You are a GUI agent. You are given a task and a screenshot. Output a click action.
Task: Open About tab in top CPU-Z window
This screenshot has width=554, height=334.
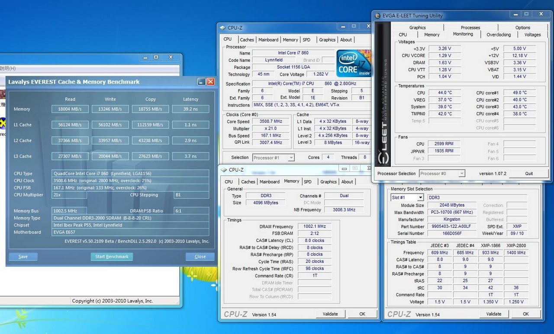pos(346,40)
